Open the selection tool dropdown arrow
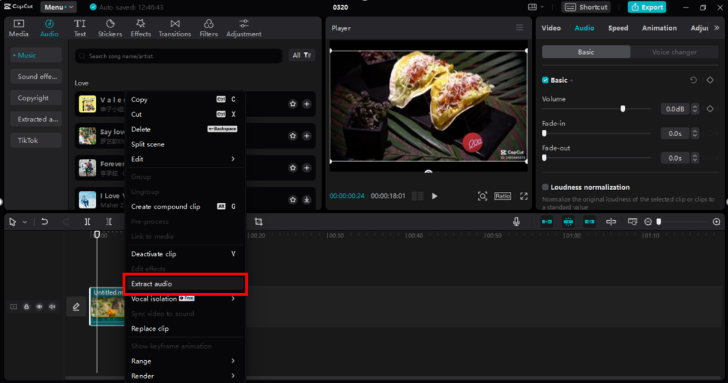Viewport: 728px width, 383px height. click(x=25, y=222)
